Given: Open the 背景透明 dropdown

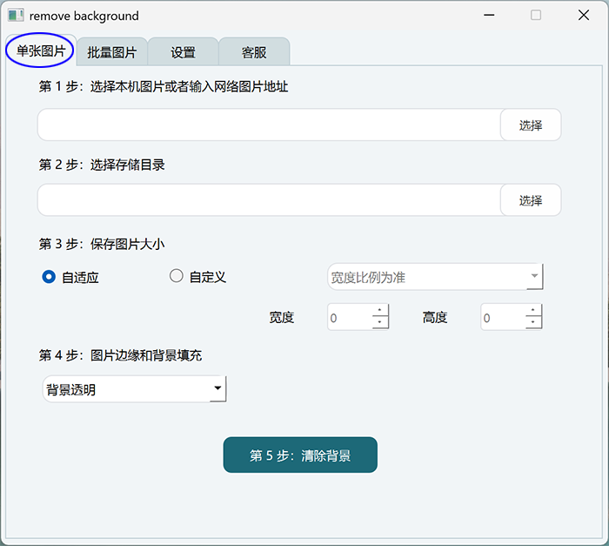Looking at the screenshot, I should tap(134, 388).
